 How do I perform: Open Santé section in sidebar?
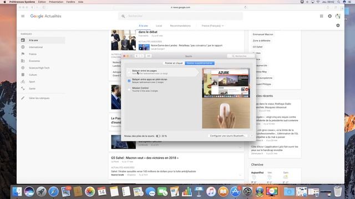coord(32,88)
